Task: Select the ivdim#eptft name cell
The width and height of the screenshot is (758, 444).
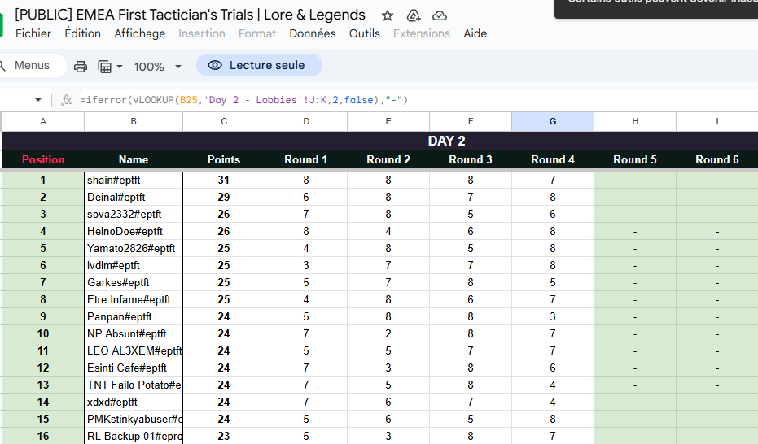Action: click(x=134, y=265)
